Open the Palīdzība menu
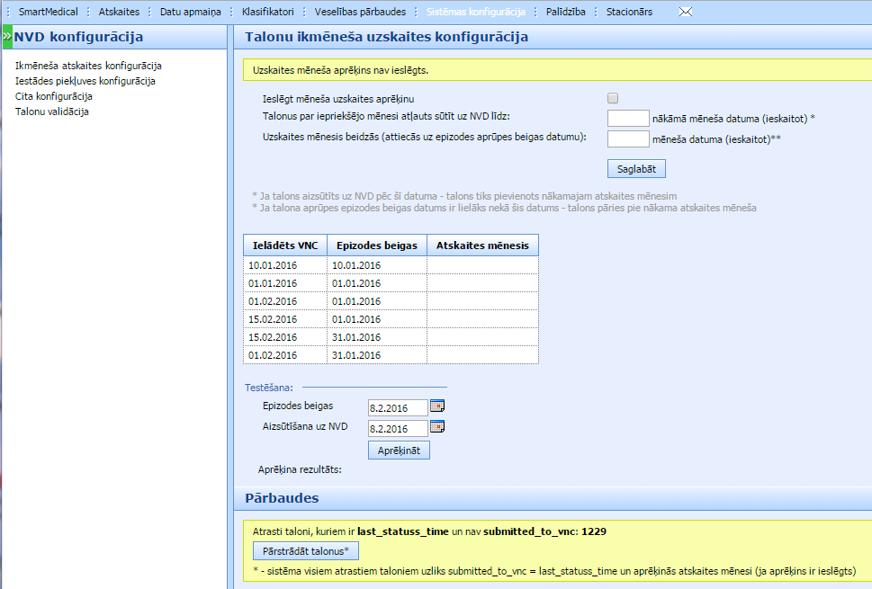Image resolution: width=872 pixels, height=589 pixels. 566,13
